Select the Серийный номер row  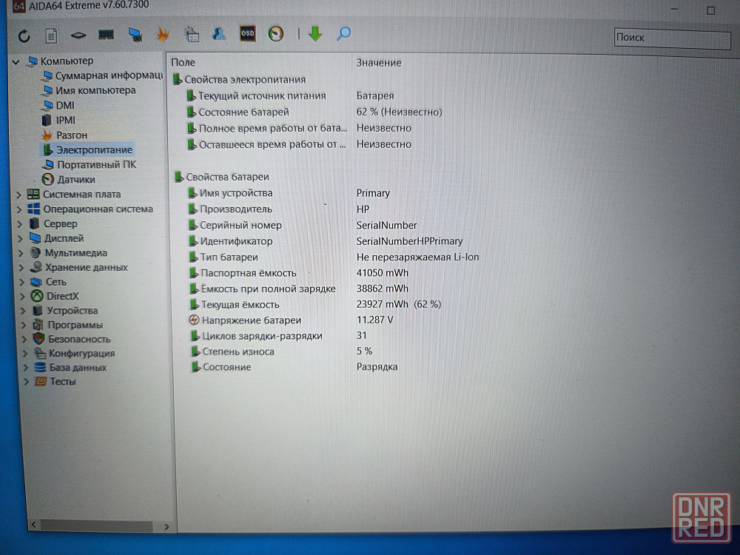[303, 225]
